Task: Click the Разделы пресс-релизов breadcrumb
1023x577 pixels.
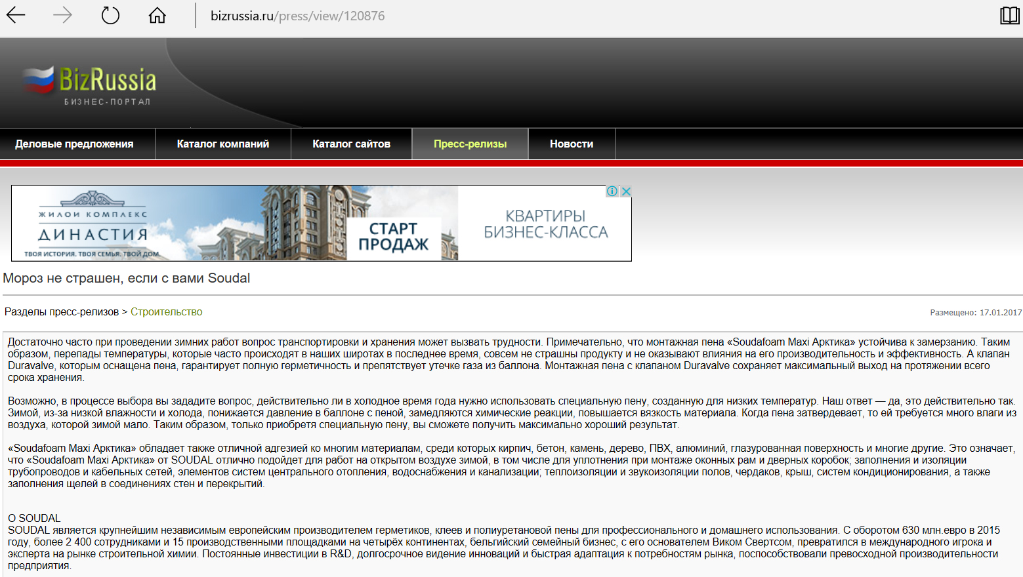Action: [62, 312]
